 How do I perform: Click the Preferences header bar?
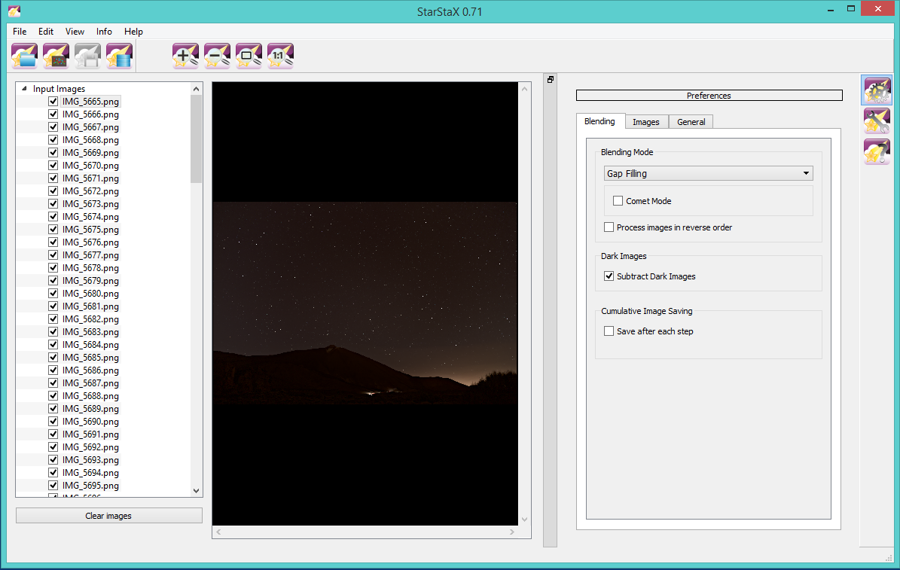coord(709,96)
